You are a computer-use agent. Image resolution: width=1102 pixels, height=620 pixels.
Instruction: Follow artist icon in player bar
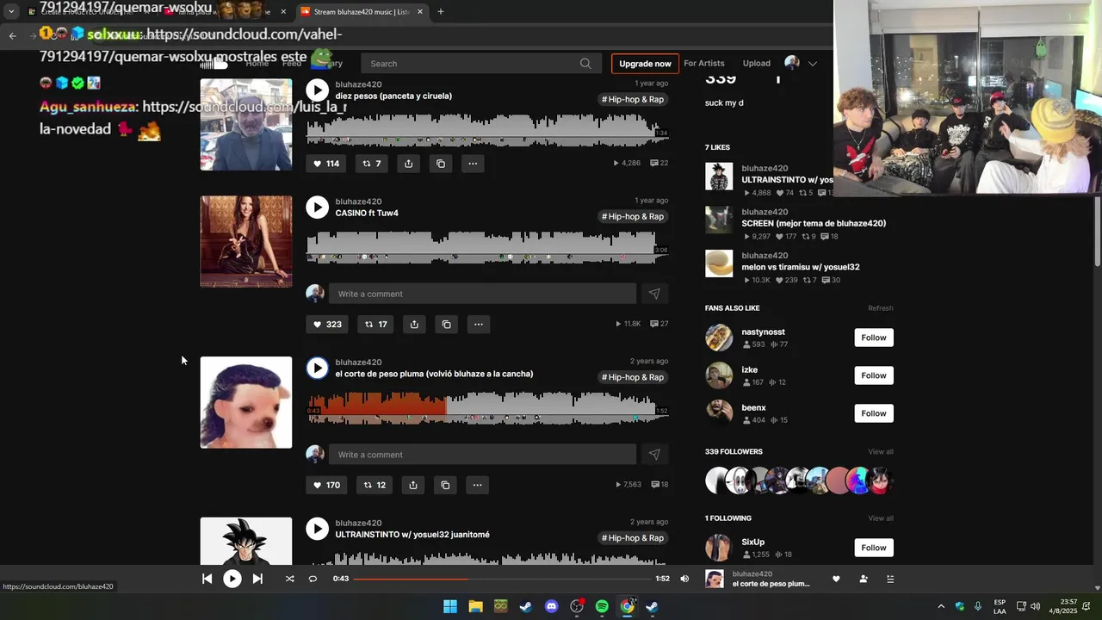pyautogui.click(x=864, y=579)
